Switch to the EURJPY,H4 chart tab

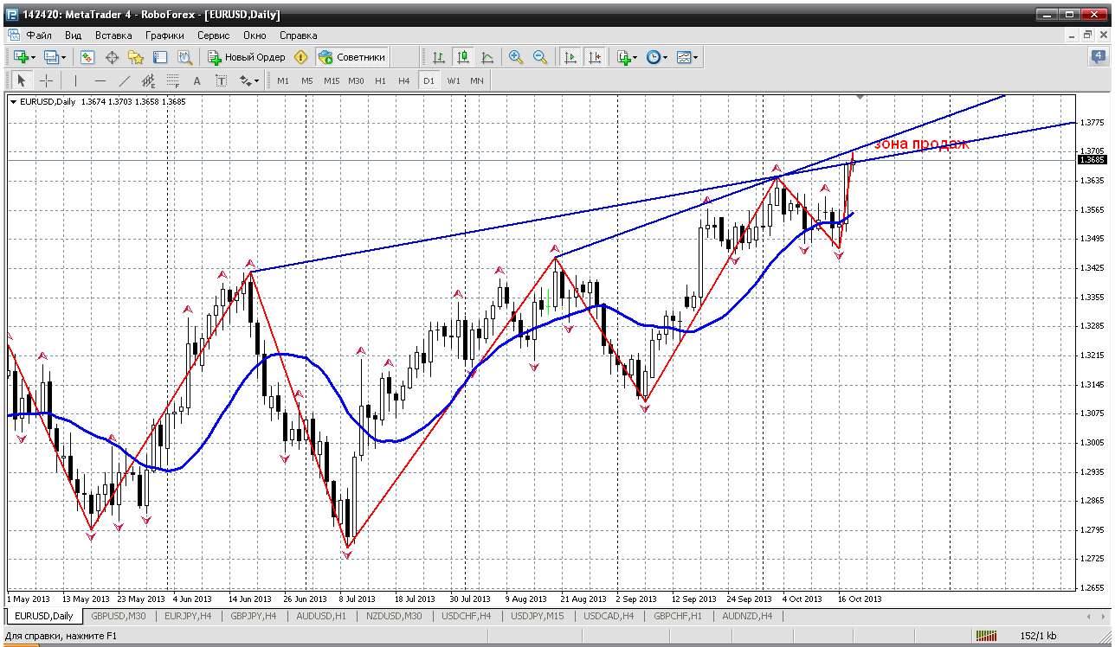[186, 616]
